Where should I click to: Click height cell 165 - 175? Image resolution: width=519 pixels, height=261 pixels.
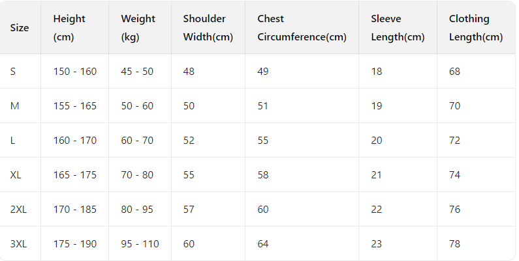74,175
